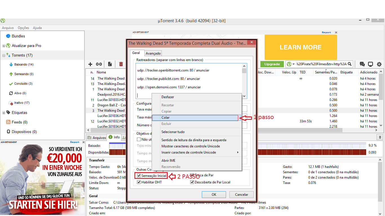Viewport: 385px width, 216px height.
Task: Toggle the Descoberta de Par Local checkbox
Action: click(x=192, y=182)
